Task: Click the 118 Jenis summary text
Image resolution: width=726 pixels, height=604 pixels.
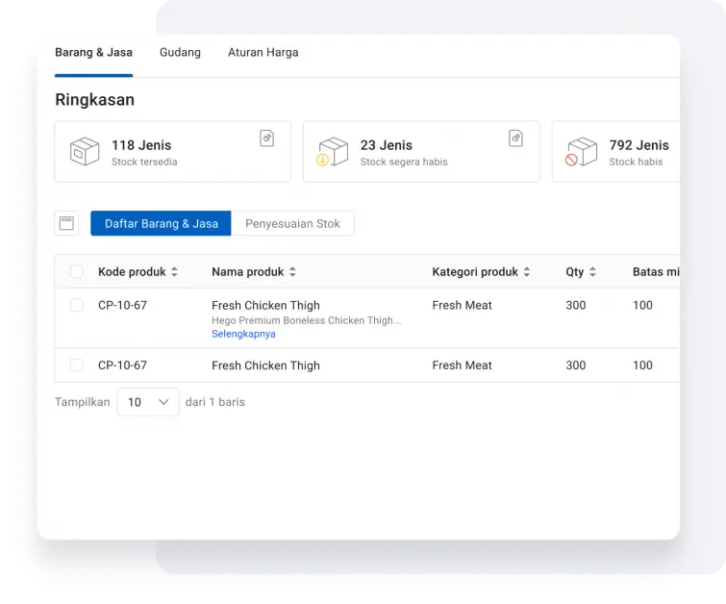Action: point(141,145)
